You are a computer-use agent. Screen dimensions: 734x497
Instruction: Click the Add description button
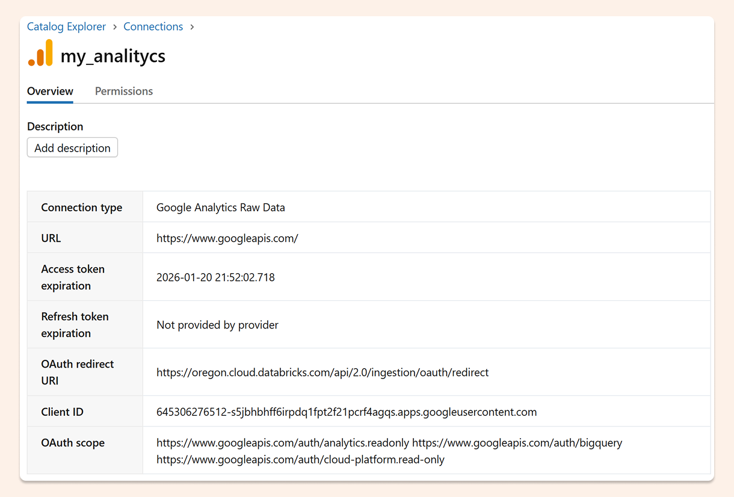coord(72,147)
